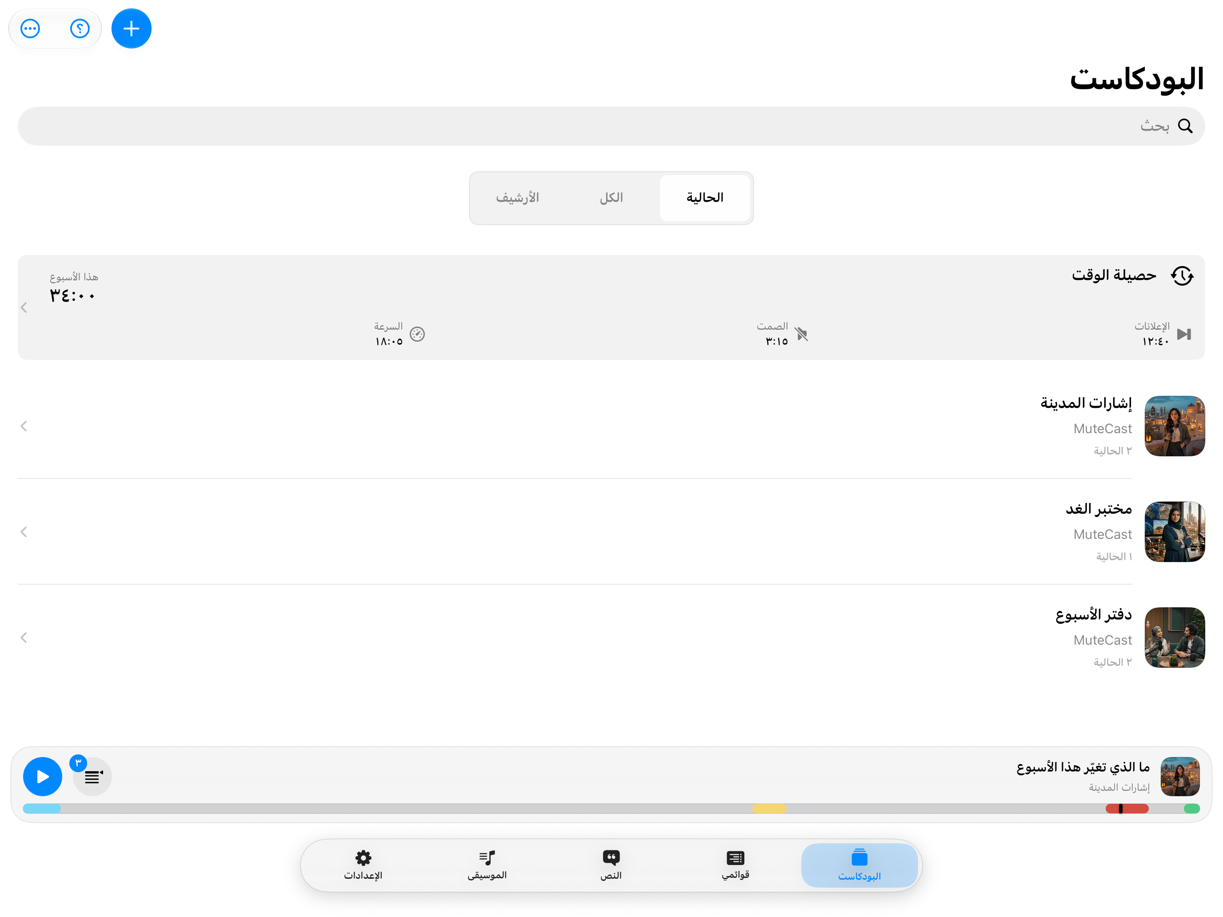Click the ads saved time ١٢:٤٠
1223x917 pixels.
coord(1155,342)
